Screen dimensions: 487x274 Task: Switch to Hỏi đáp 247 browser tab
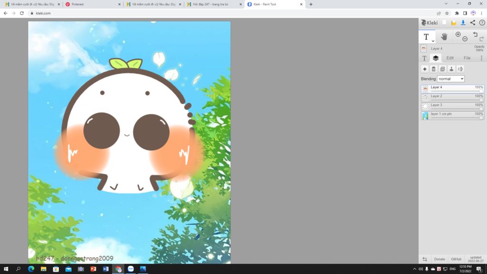click(x=214, y=4)
